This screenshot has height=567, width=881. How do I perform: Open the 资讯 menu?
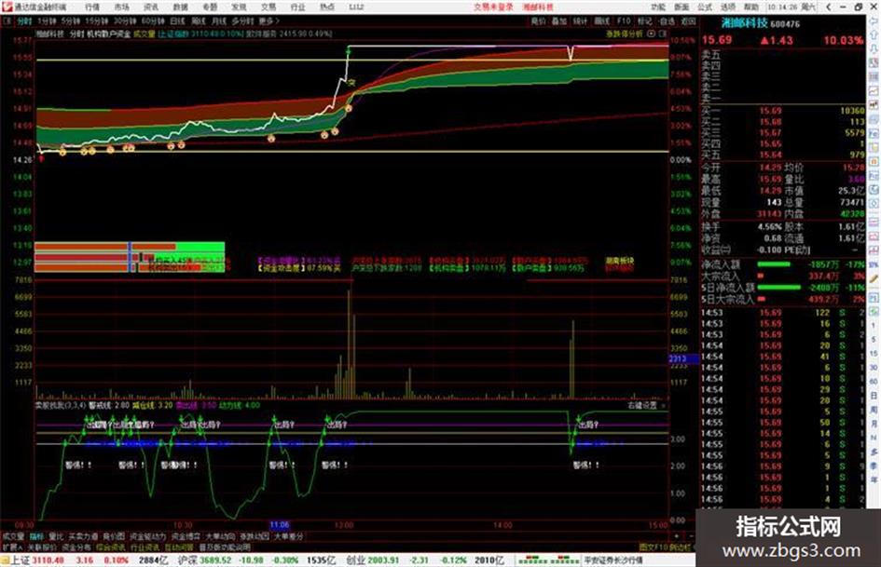pyautogui.click(x=151, y=7)
